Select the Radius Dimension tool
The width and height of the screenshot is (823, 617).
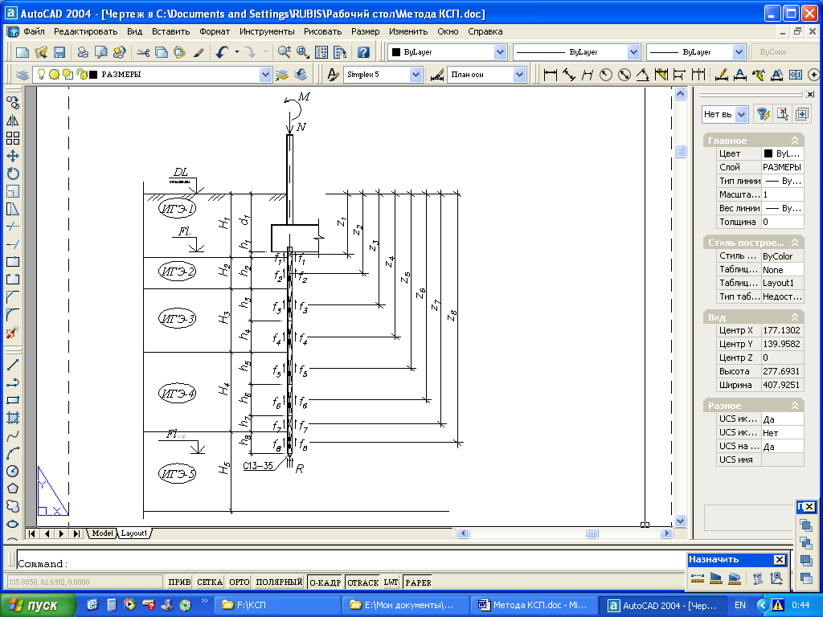click(605, 75)
